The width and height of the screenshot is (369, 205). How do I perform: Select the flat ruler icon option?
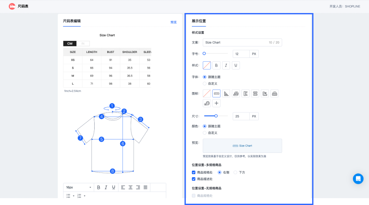click(x=216, y=93)
